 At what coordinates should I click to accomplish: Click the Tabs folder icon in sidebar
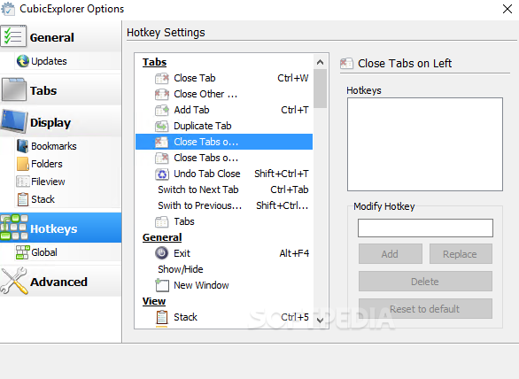[13, 89]
